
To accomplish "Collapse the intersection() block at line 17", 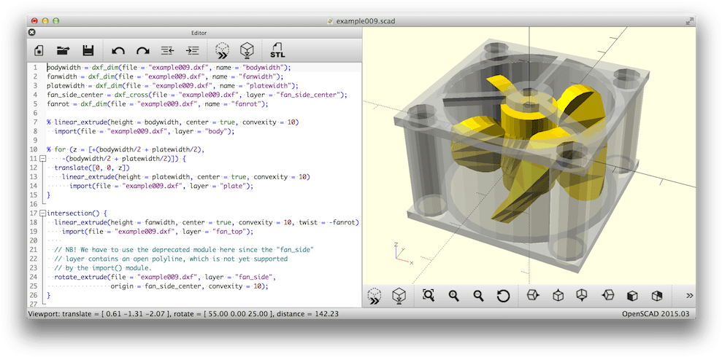I will tap(43, 213).
